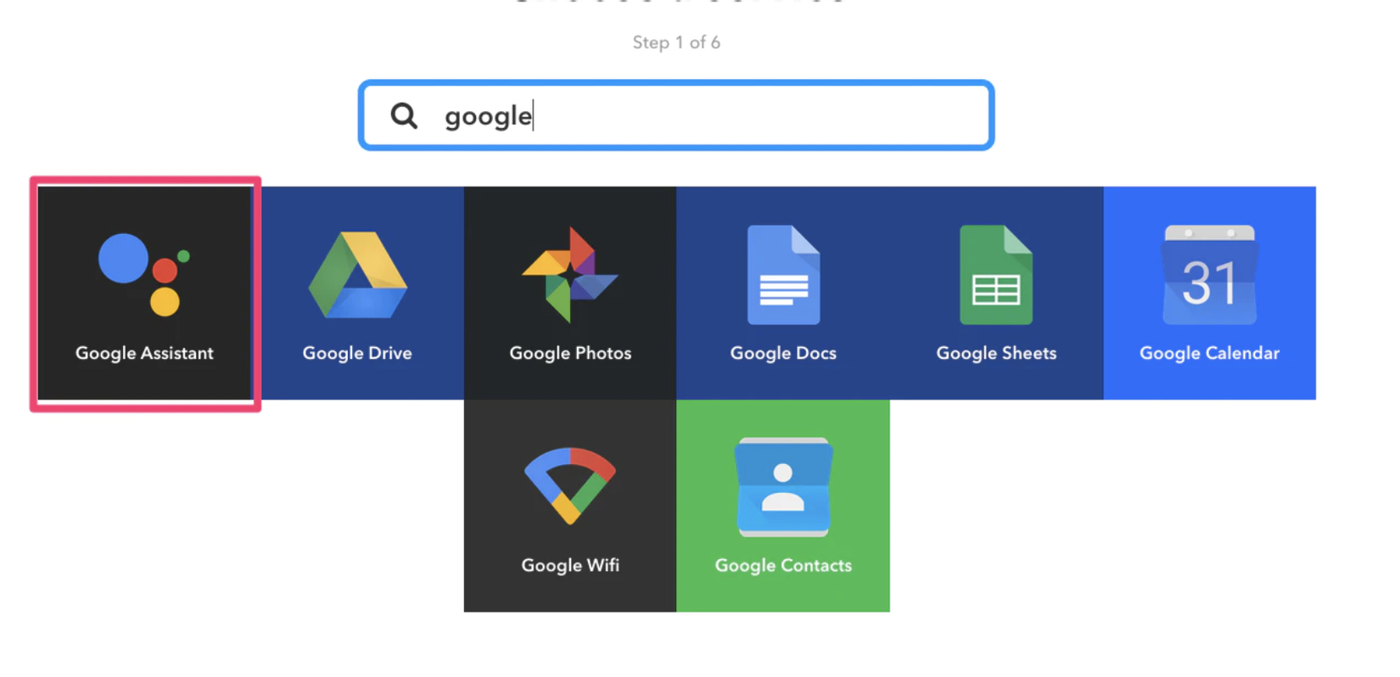Click the "Google Assistant" text label

[144, 353]
